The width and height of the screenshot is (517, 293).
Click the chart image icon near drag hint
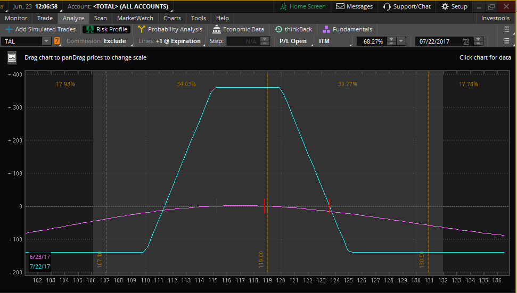pos(12,57)
